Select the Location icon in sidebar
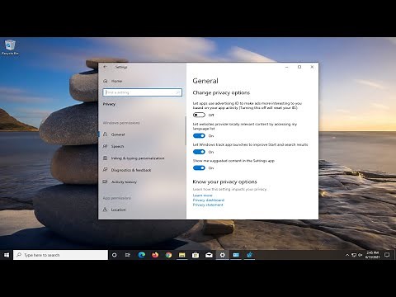The height and width of the screenshot is (297, 396). (105, 210)
